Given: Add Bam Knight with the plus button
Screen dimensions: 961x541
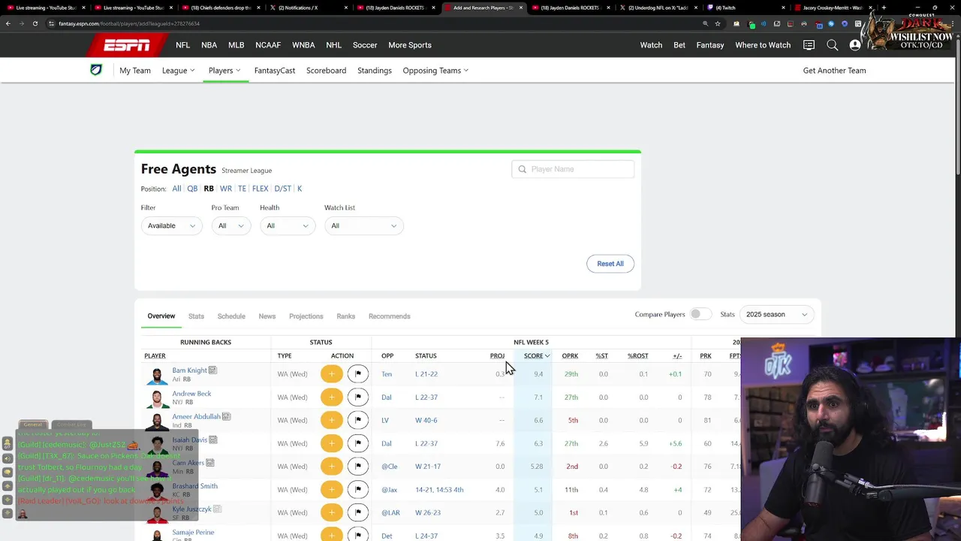Looking at the screenshot, I should [x=331, y=373].
